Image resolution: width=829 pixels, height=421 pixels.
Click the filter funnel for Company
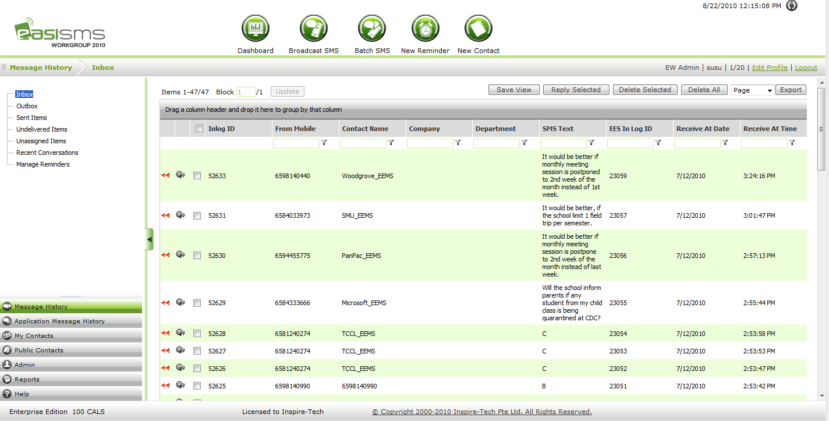point(458,143)
